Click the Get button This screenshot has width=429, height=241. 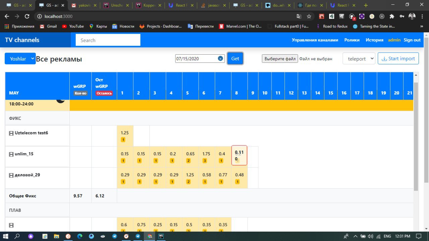(x=235, y=58)
